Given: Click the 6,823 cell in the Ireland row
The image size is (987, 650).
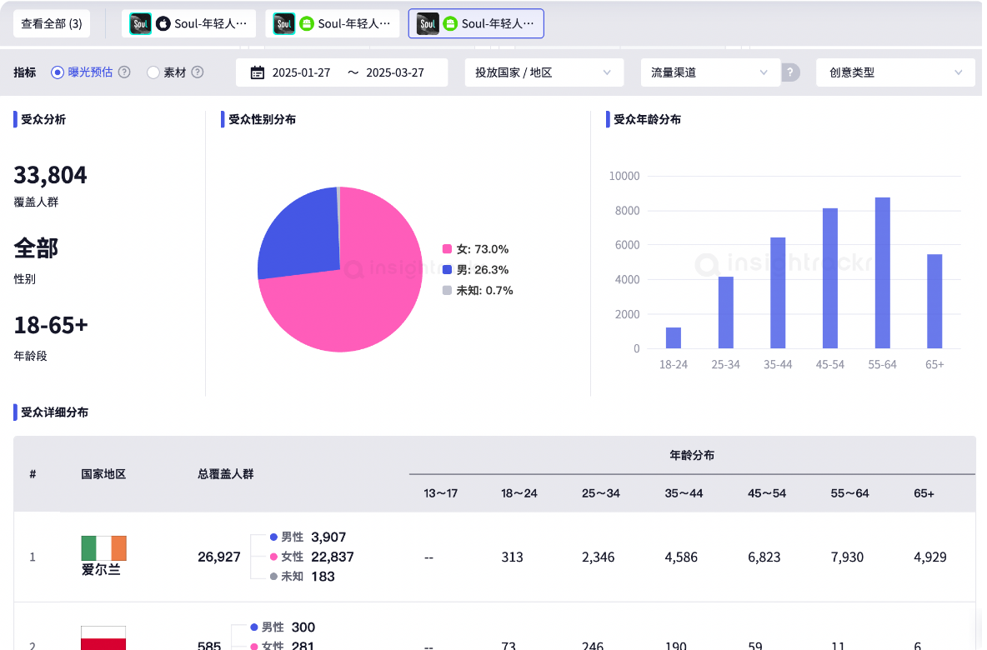Looking at the screenshot, I should click(764, 557).
